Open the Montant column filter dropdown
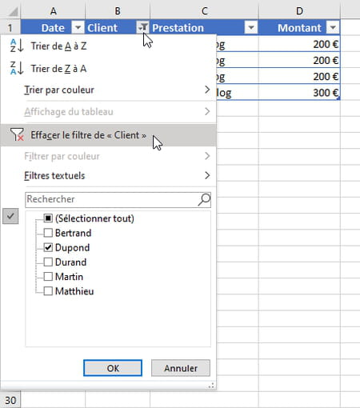Screen dimensions: 360x408 coord(333,27)
